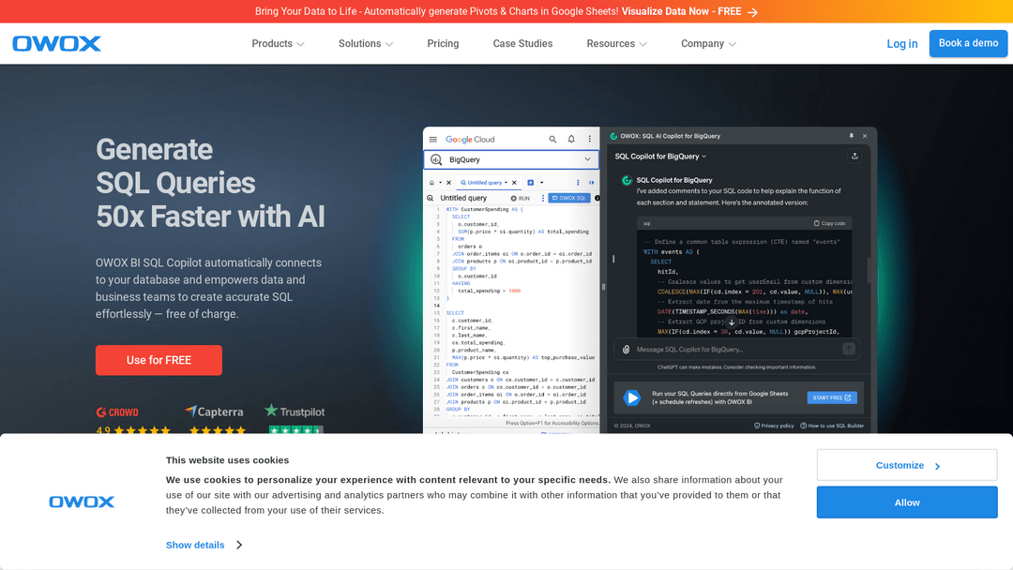Viewport: 1013px width, 570px height.
Task: Go to the Pricing page
Action: 443,44
